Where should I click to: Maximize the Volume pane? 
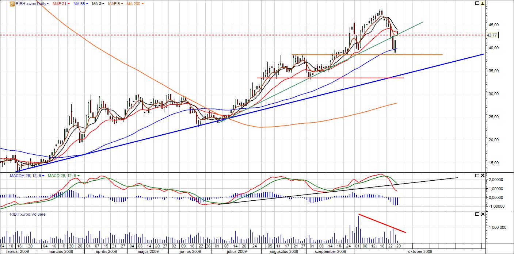[477, 214]
